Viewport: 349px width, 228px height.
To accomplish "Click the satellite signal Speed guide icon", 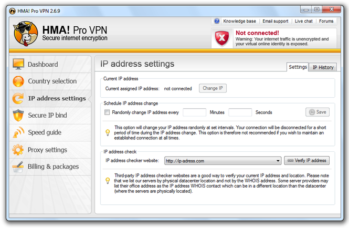I will (18, 132).
